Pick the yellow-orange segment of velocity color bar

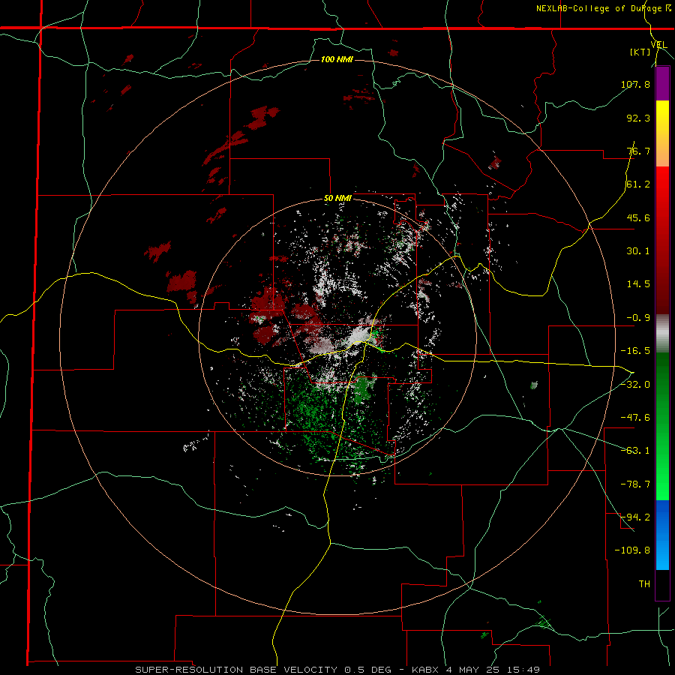[662, 133]
